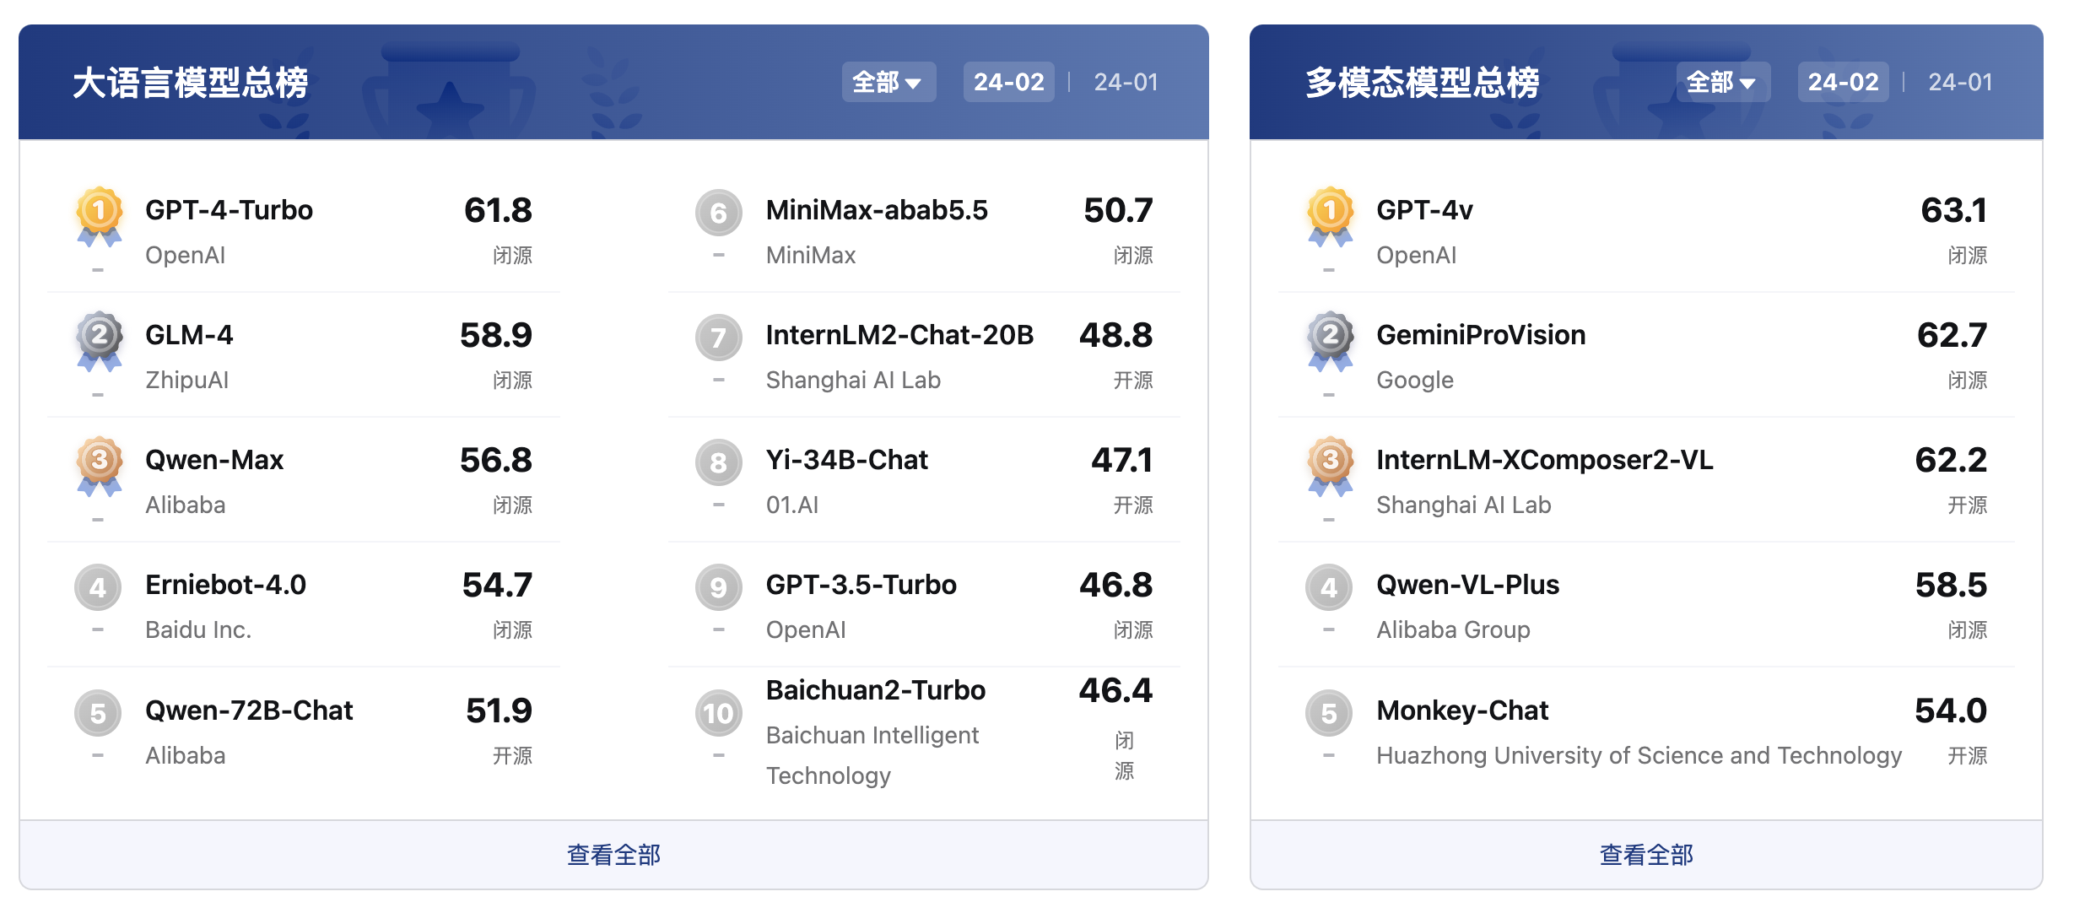Viewport: 2074px width, 913px height.
Task: Click the 56.8 score for Qwen-Max
Action: tap(496, 460)
